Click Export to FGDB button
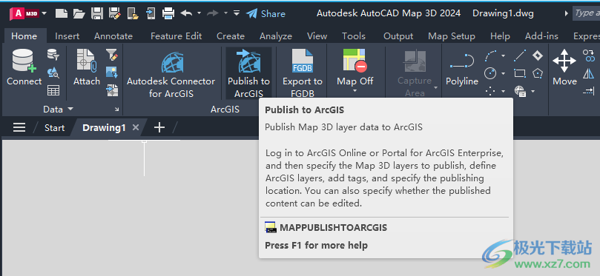600x276 pixels. pyautogui.click(x=303, y=73)
